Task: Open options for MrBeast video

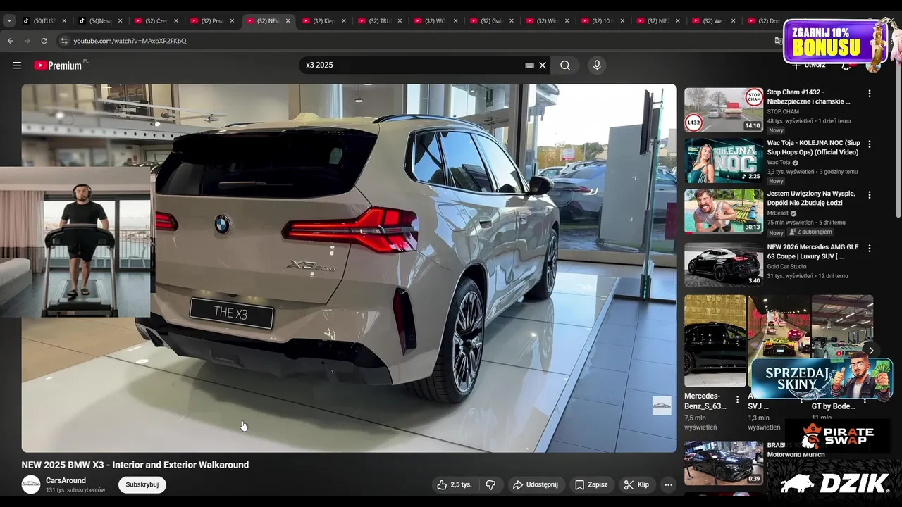Action: click(869, 195)
